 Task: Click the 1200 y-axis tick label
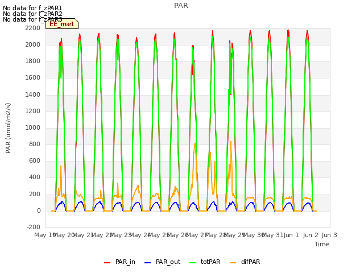33,111
